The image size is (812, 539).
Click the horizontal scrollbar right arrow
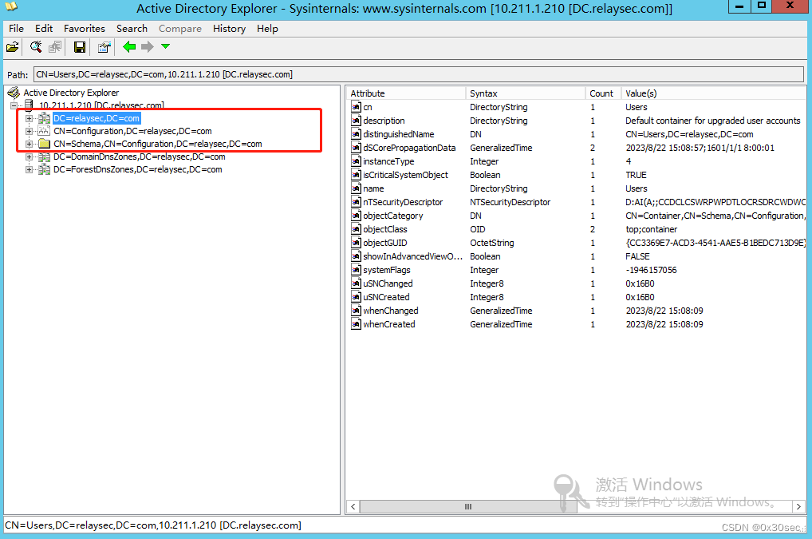click(798, 506)
